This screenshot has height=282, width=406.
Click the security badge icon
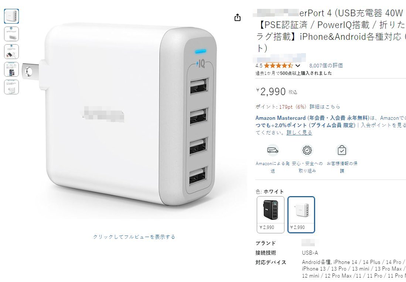(307, 150)
